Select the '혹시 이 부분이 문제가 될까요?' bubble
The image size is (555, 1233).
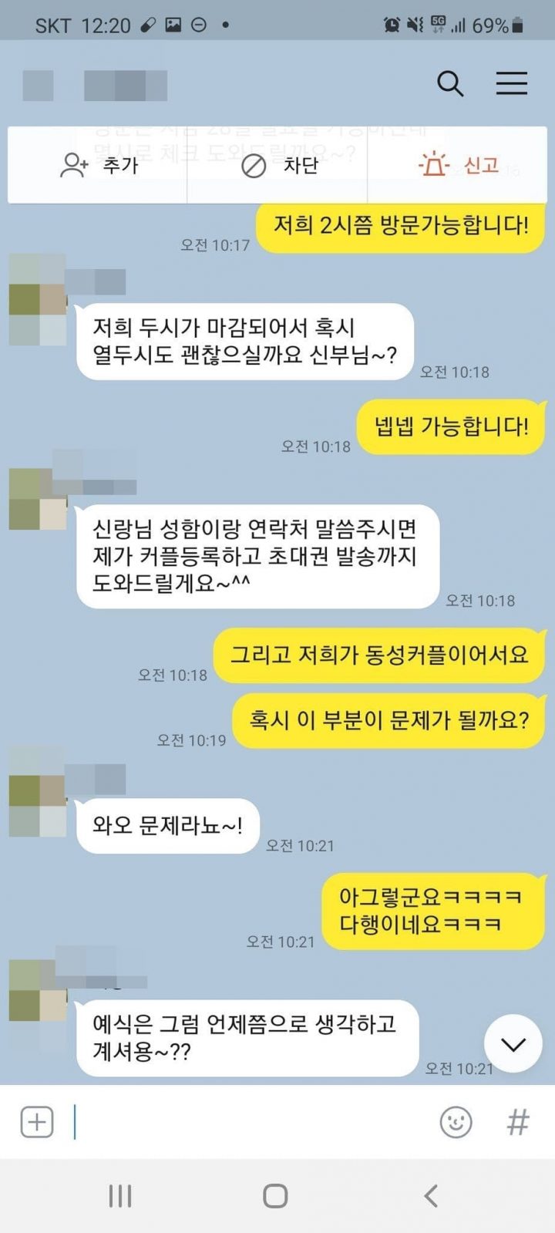pos(388,721)
